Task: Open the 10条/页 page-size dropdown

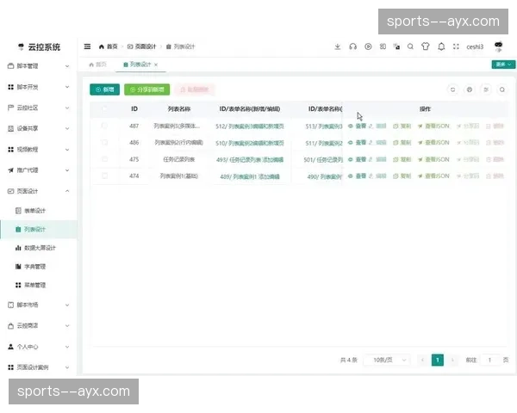Action: 387,360
